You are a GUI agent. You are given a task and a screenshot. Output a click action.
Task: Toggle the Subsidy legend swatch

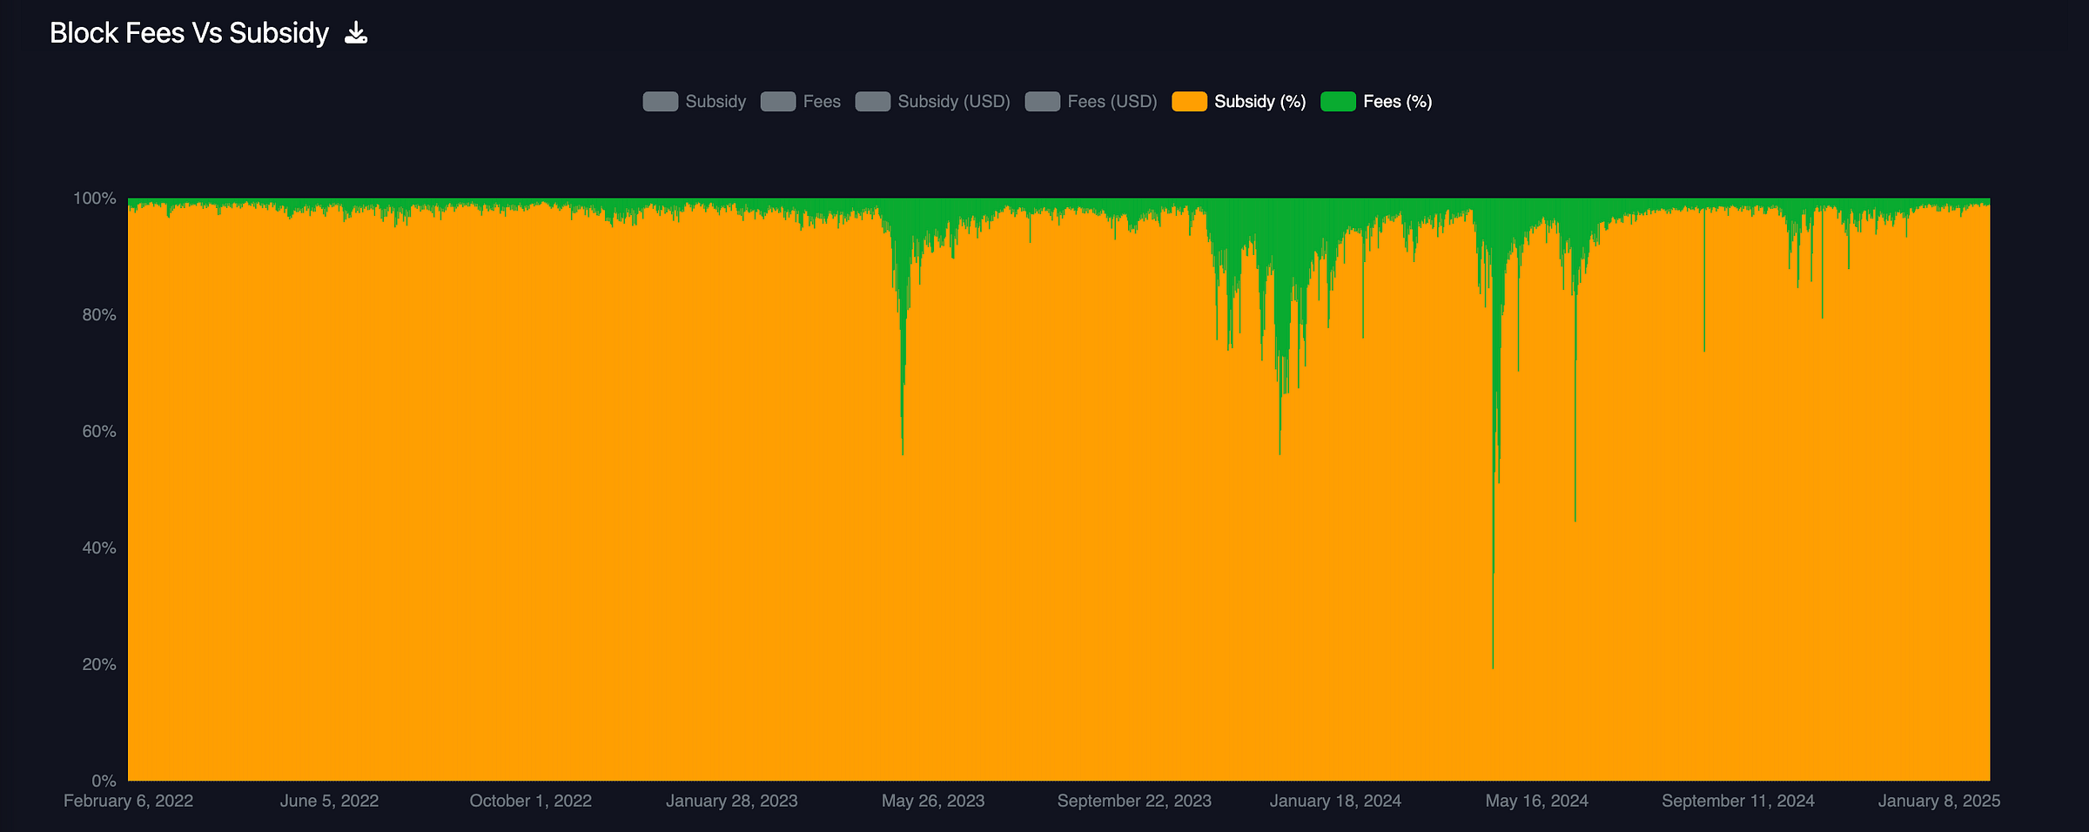tap(661, 102)
